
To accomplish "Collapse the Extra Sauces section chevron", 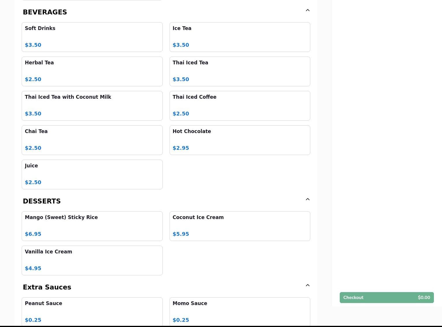I will (307, 285).
